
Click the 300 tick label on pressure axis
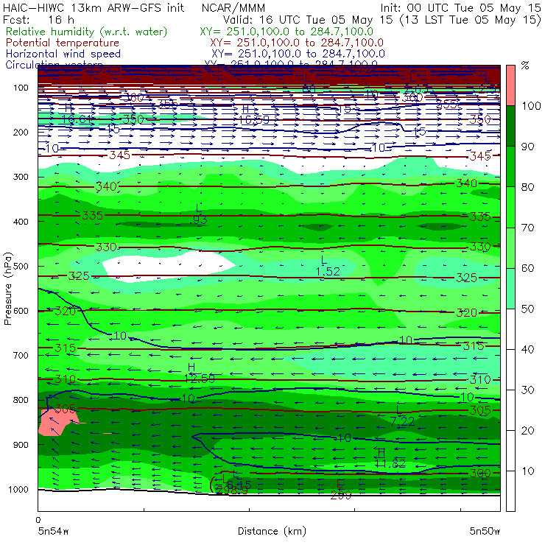coord(21,177)
